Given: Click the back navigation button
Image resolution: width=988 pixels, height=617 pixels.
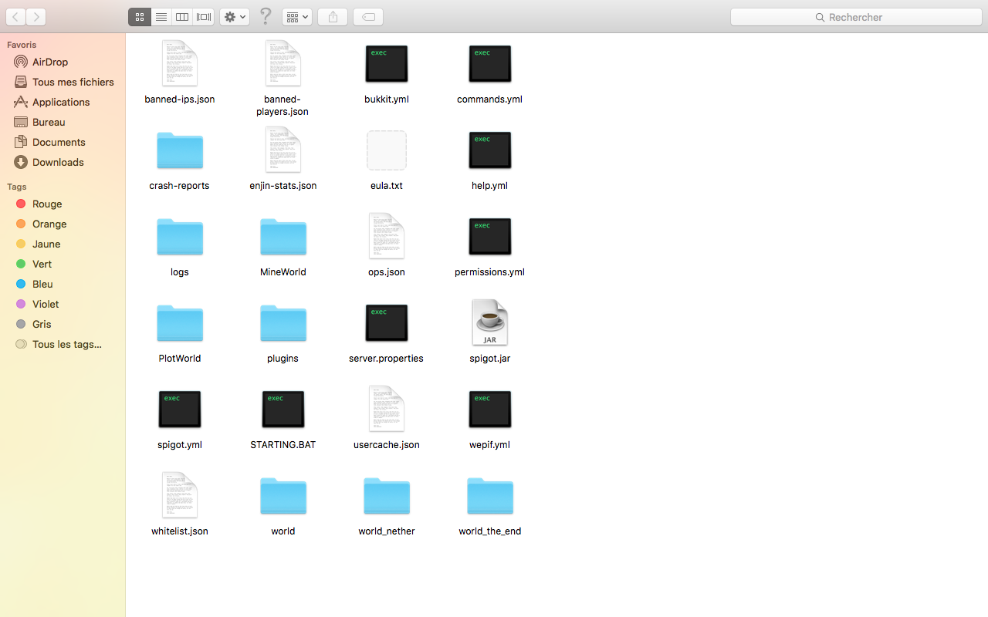Looking at the screenshot, I should pyautogui.click(x=15, y=17).
